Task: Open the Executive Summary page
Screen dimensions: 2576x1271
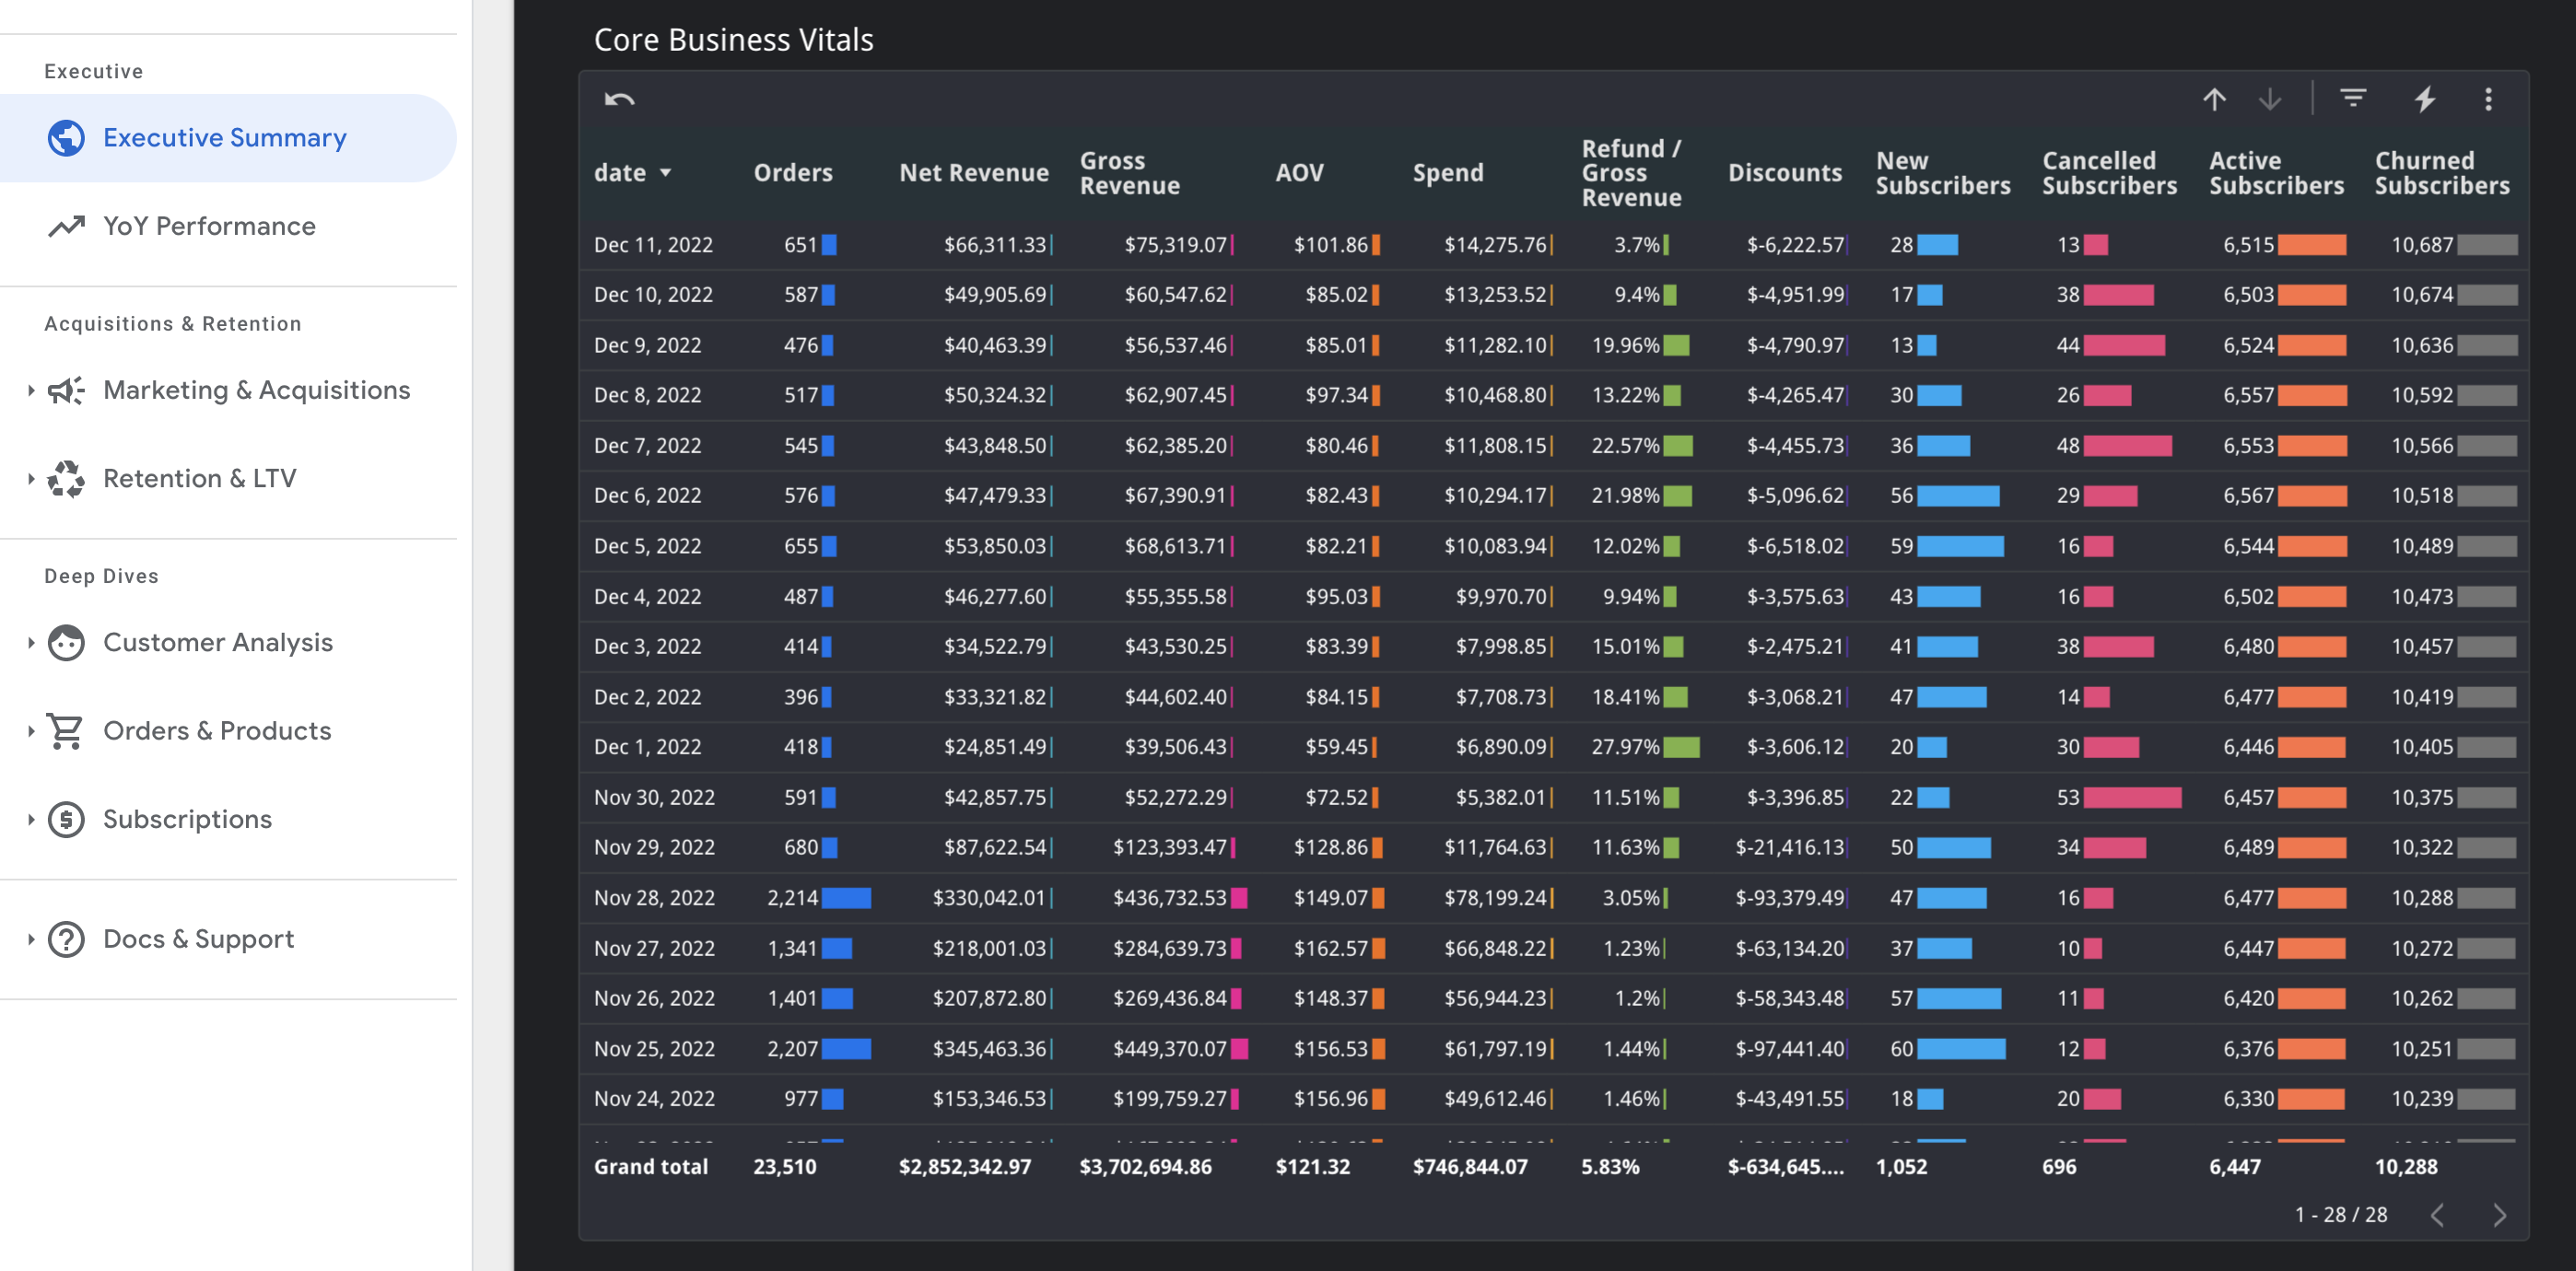Action: click(x=225, y=138)
